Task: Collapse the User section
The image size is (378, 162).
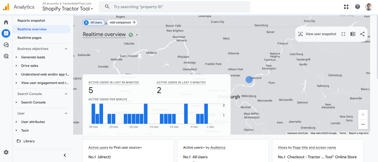Action: tap(66, 113)
